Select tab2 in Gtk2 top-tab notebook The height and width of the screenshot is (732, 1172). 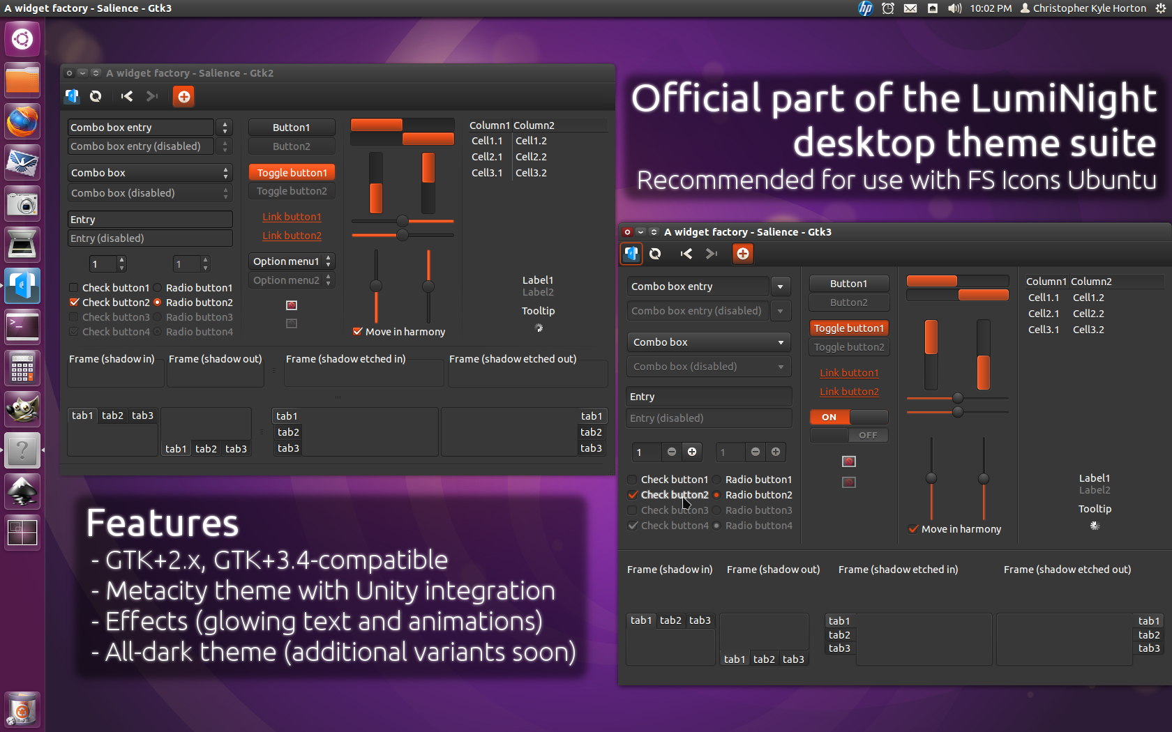point(112,415)
